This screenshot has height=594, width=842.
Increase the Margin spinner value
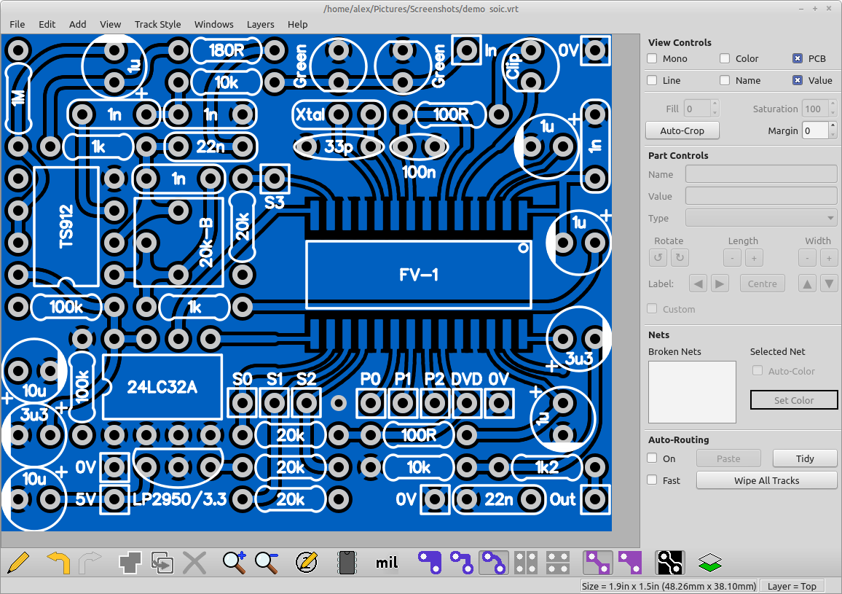832,127
